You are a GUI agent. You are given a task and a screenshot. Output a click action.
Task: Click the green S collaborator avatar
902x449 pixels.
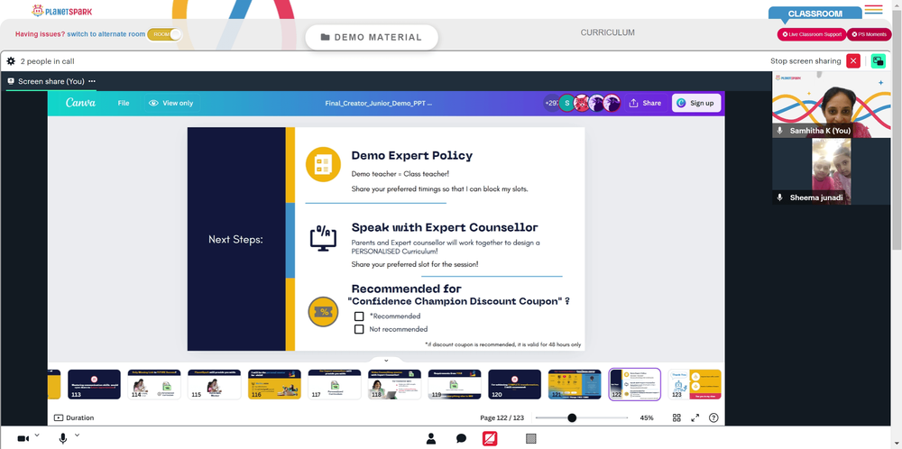pyautogui.click(x=566, y=103)
